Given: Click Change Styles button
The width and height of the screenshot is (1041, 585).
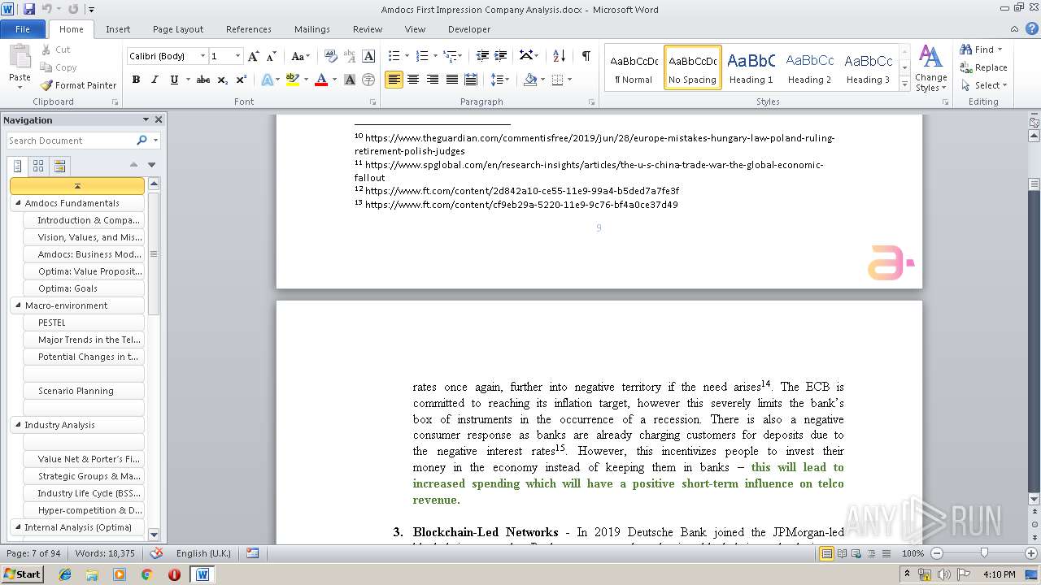Looking at the screenshot, I should pyautogui.click(x=930, y=68).
